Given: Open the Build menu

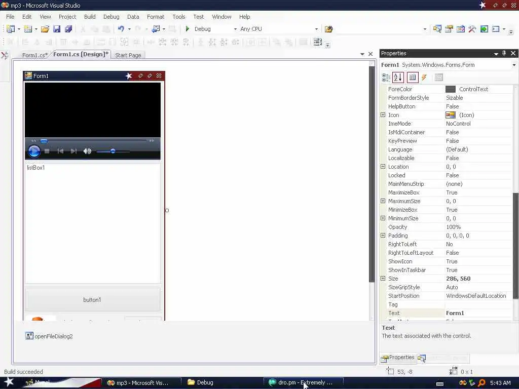Looking at the screenshot, I should pyautogui.click(x=90, y=17).
